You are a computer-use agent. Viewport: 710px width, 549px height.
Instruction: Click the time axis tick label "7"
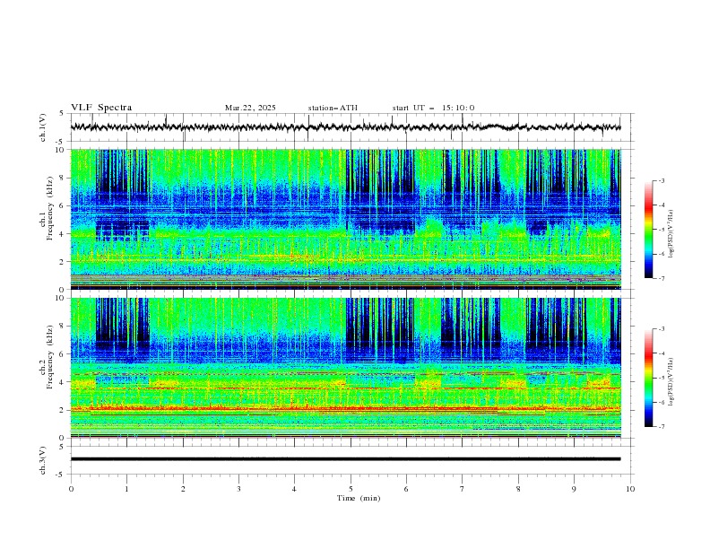pyautogui.click(x=463, y=489)
